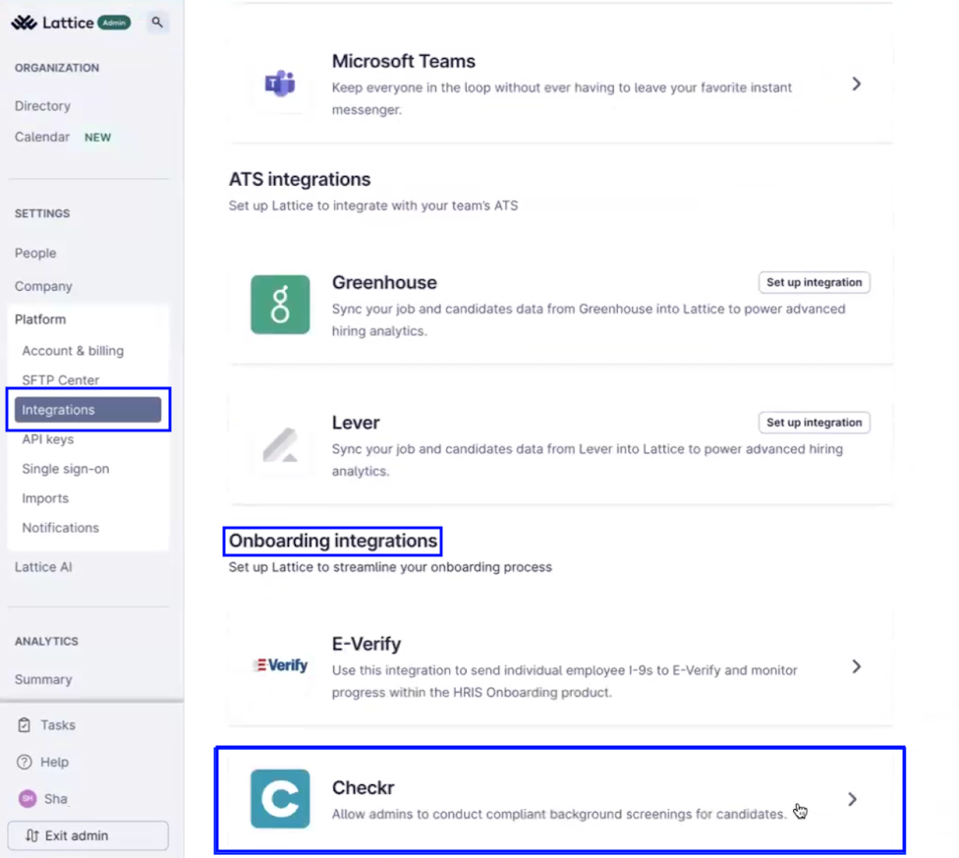Click the Microsoft Teams description text
The image size is (959, 858).
[562, 98]
